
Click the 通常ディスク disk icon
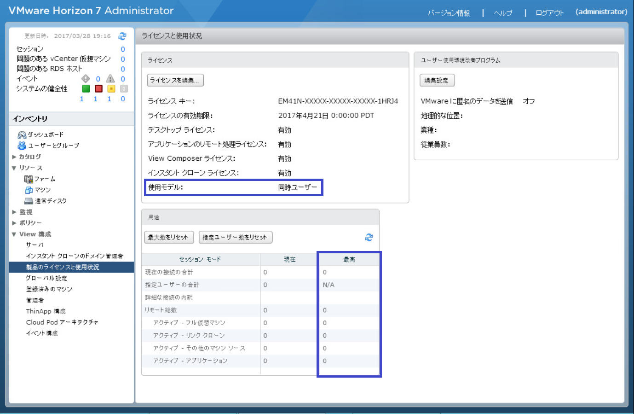(29, 201)
